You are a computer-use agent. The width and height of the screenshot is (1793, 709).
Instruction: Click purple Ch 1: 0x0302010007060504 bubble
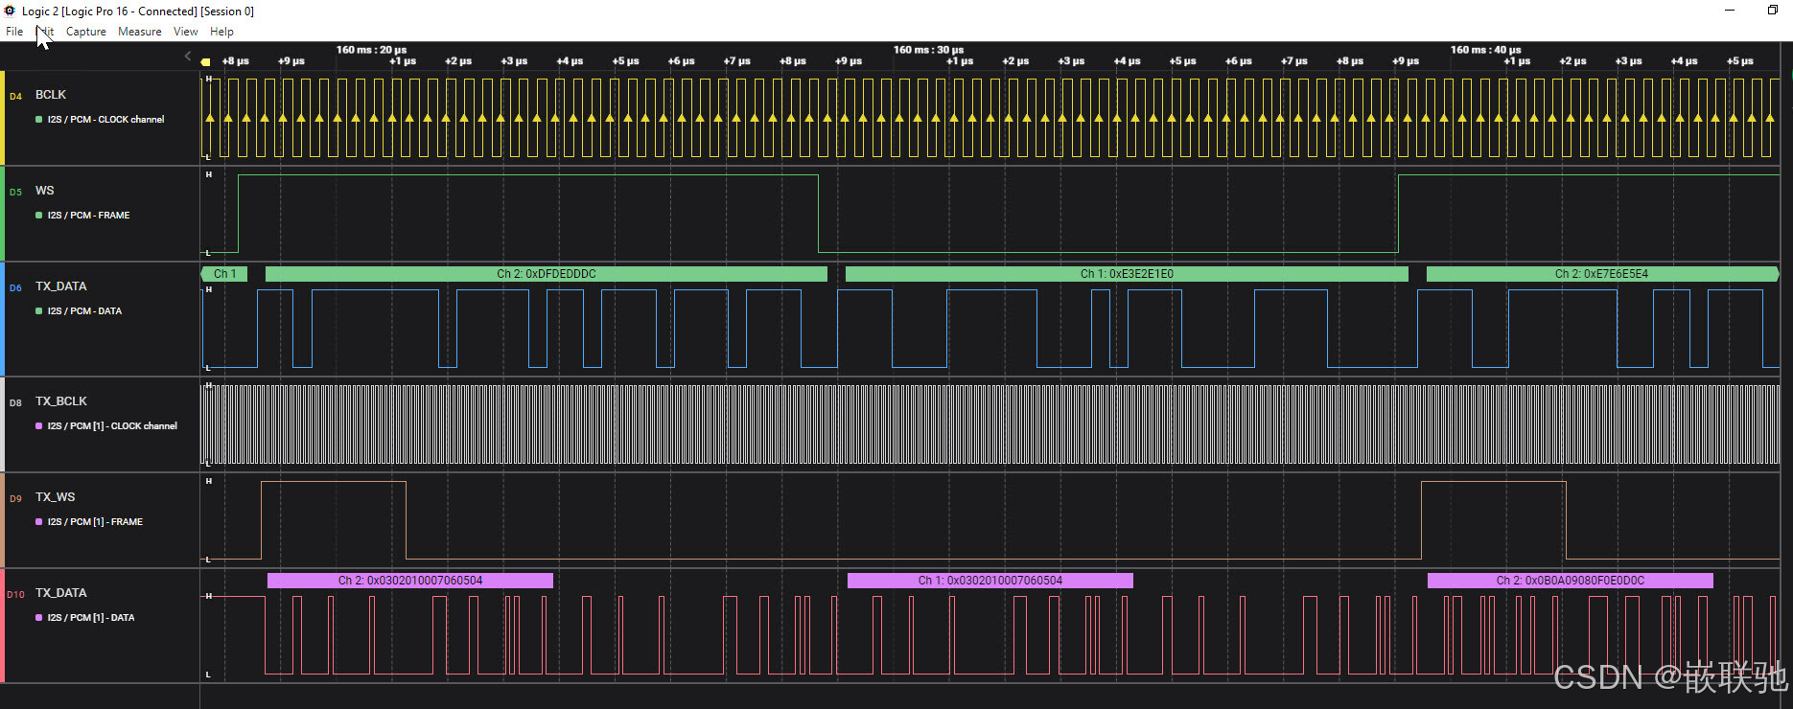coord(990,581)
